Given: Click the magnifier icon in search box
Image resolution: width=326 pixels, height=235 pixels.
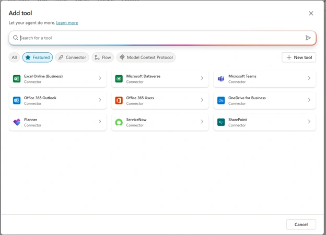Looking at the screenshot, I should [16, 38].
